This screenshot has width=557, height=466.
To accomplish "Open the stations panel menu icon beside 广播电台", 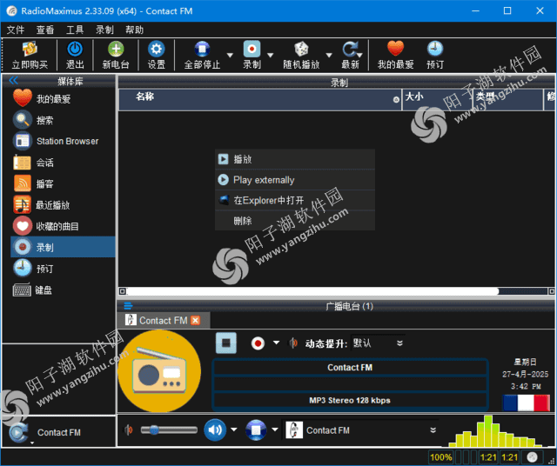I will (x=128, y=305).
